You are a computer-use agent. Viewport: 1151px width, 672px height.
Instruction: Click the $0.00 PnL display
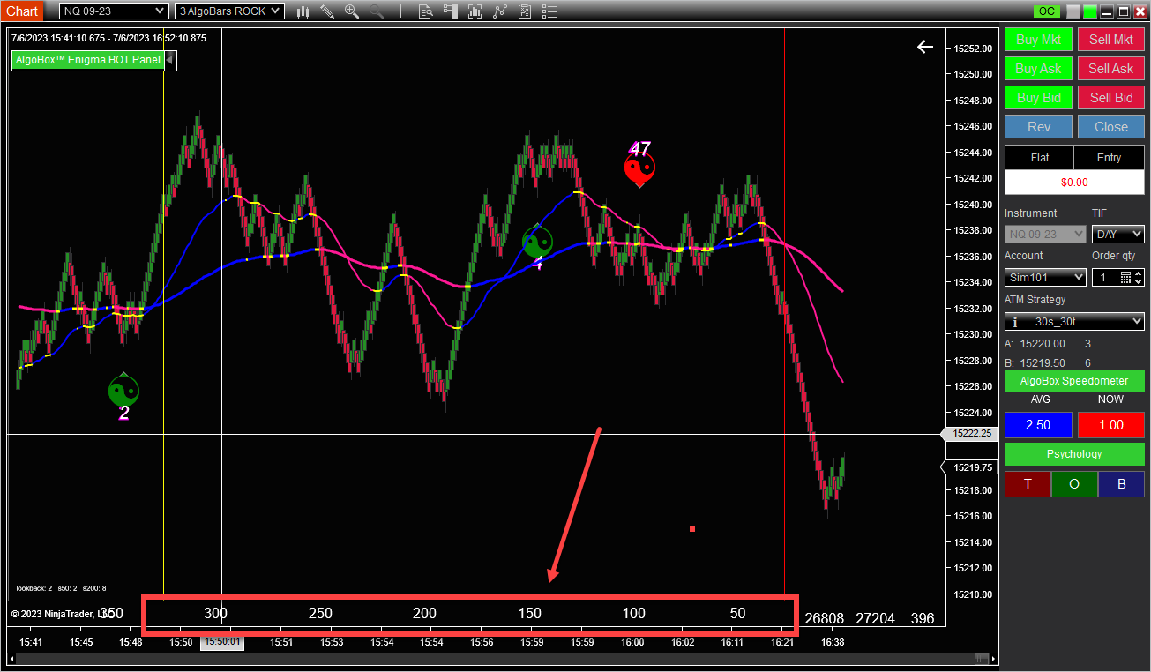1074,183
